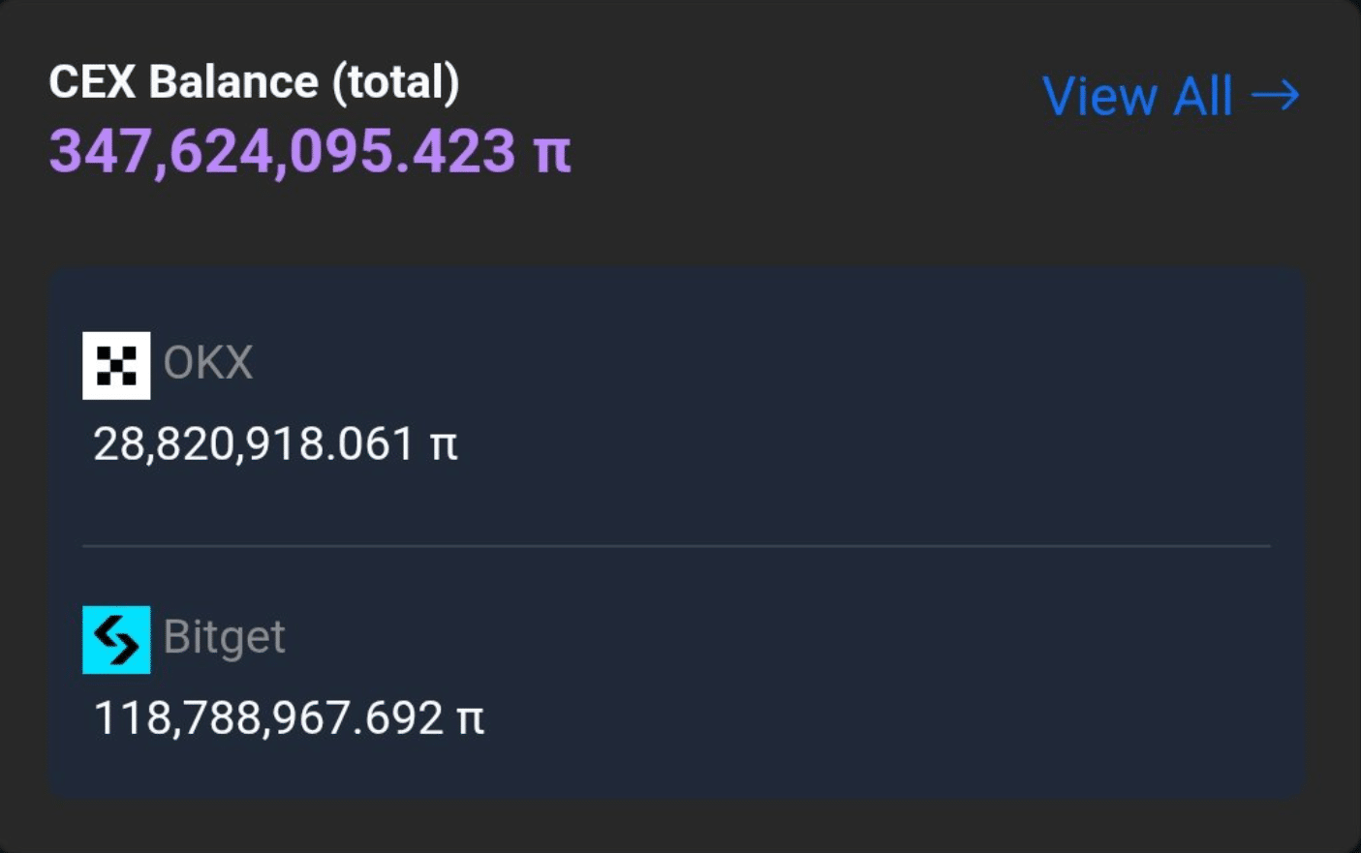Click the Bitget balance 118,788,967.692
The width and height of the screenshot is (1361, 853).
[268, 718]
